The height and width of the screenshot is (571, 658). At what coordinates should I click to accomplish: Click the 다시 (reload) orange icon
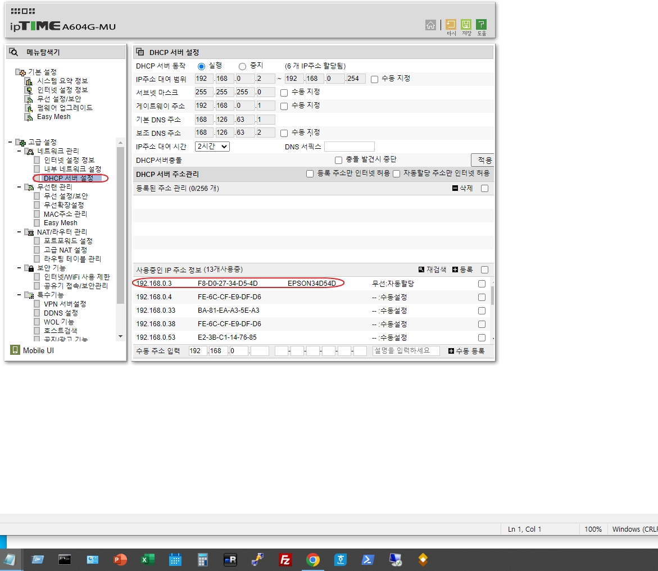(x=451, y=25)
